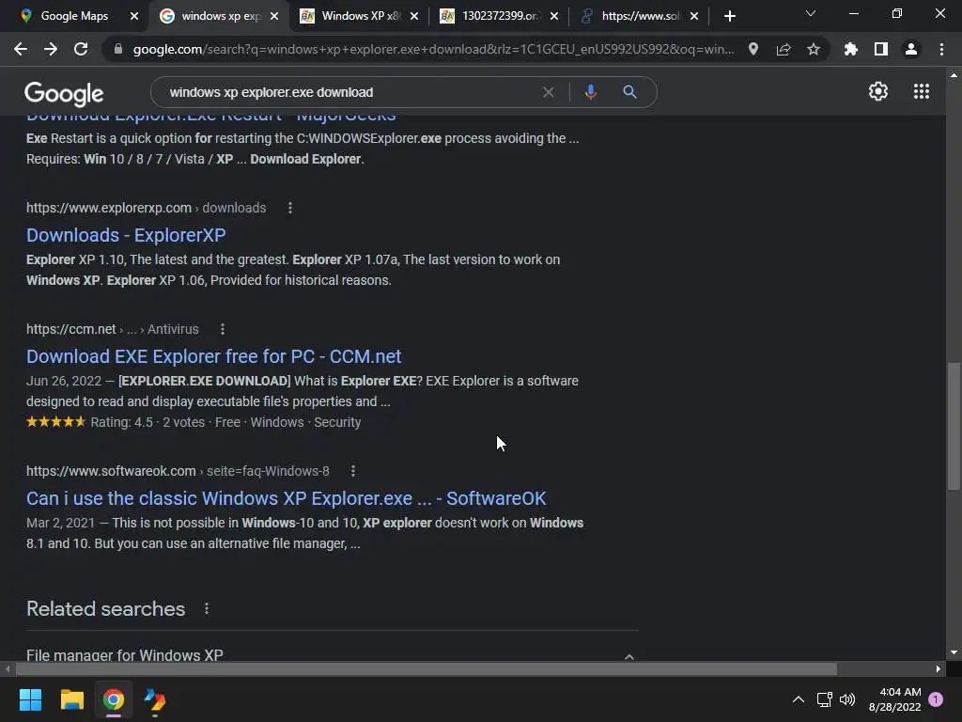Open the Google apps grid
The image size is (962, 722).
(x=922, y=91)
